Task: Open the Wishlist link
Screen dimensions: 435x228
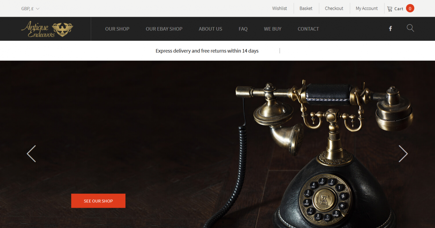Action: coord(279,8)
